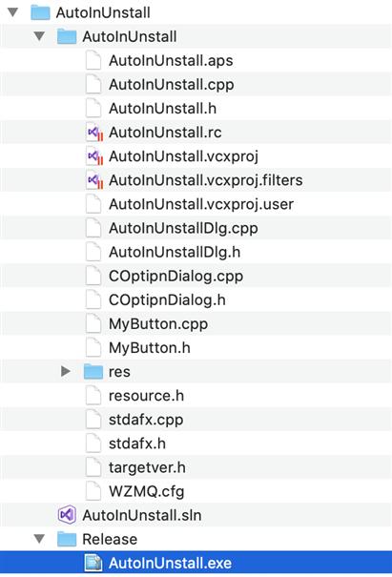Select COptipnDialog.cpp in the list

pyautogui.click(x=196, y=276)
